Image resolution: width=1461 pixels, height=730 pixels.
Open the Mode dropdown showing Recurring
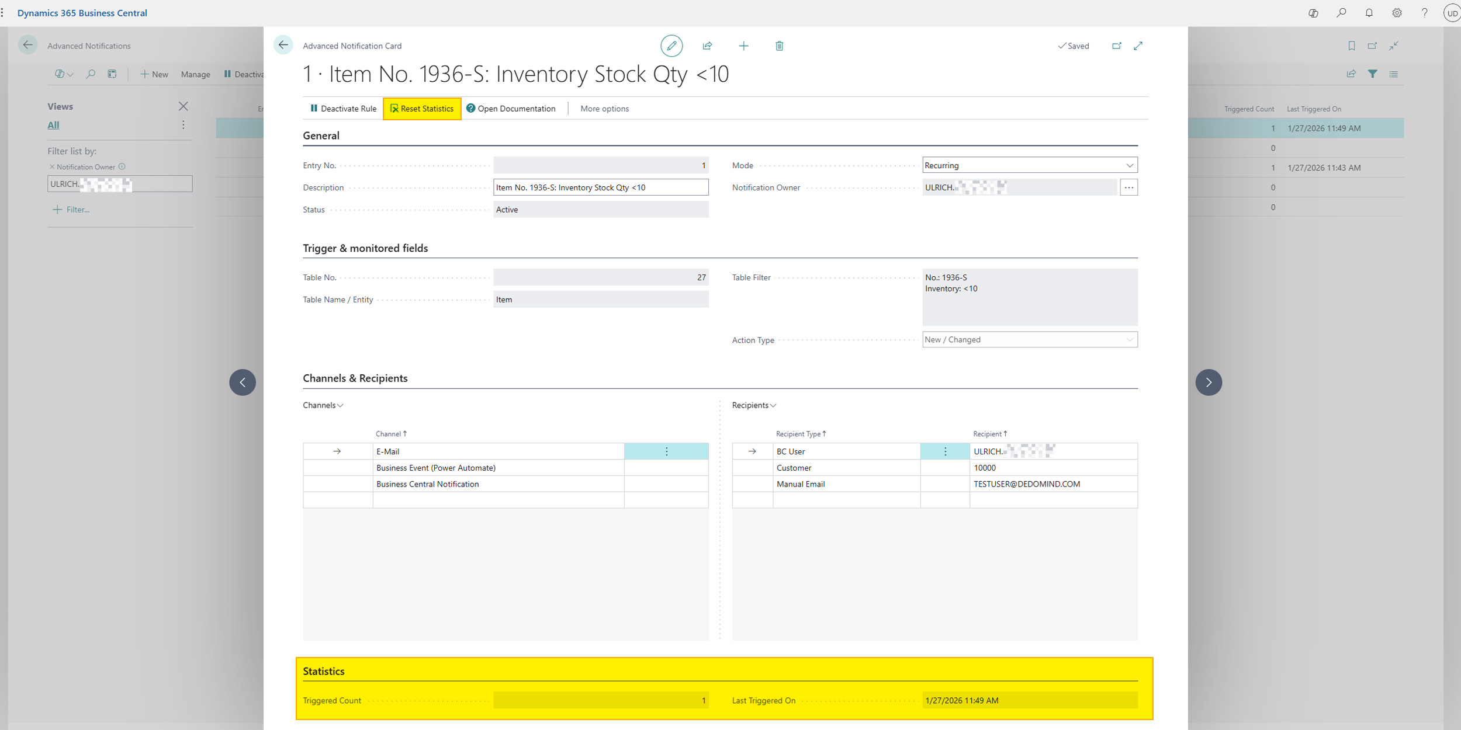pyautogui.click(x=1030, y=165)
